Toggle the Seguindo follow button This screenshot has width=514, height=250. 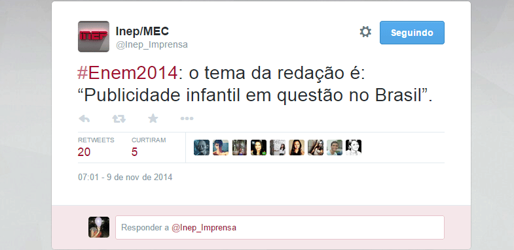(x=412, y=33)
